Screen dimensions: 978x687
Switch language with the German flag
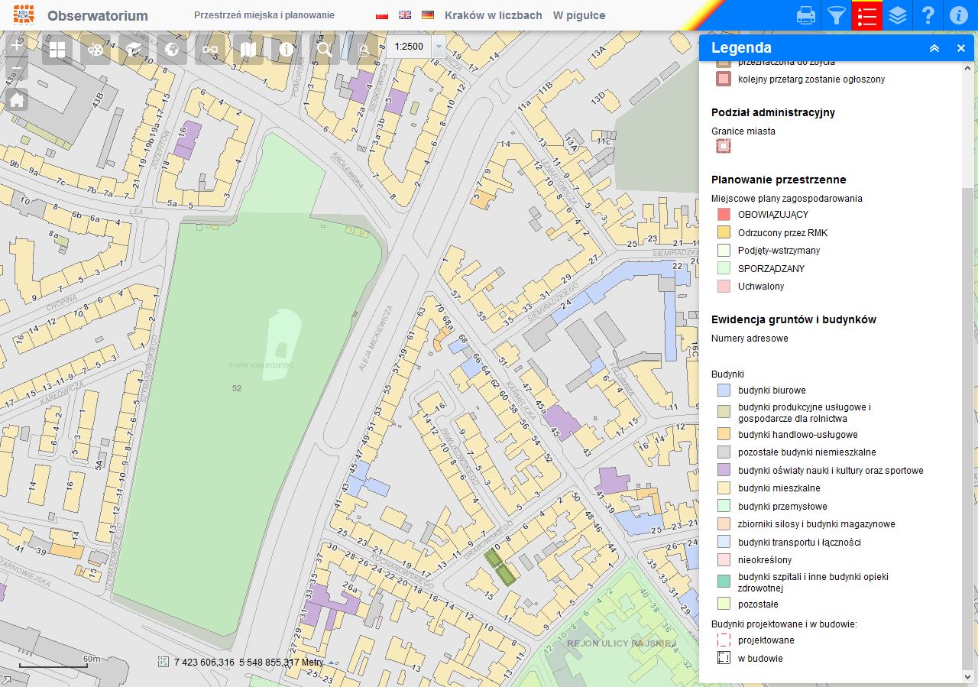tap(428, 15)
